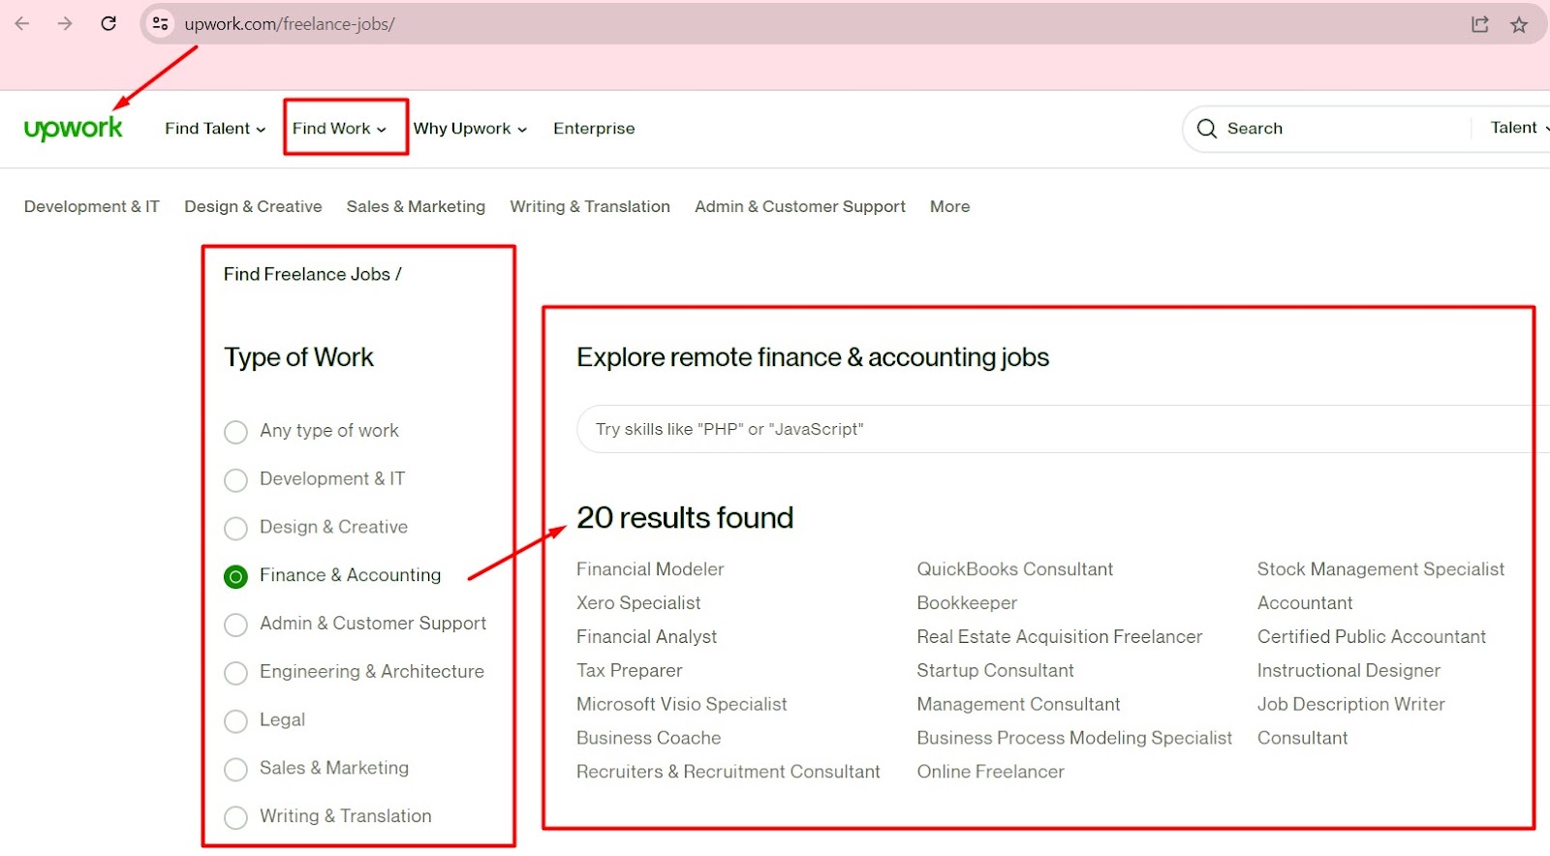Click the Find Freelance Jobs breadcrumb
Screen dimensions: 1550x856
click(x=307, y=274)
